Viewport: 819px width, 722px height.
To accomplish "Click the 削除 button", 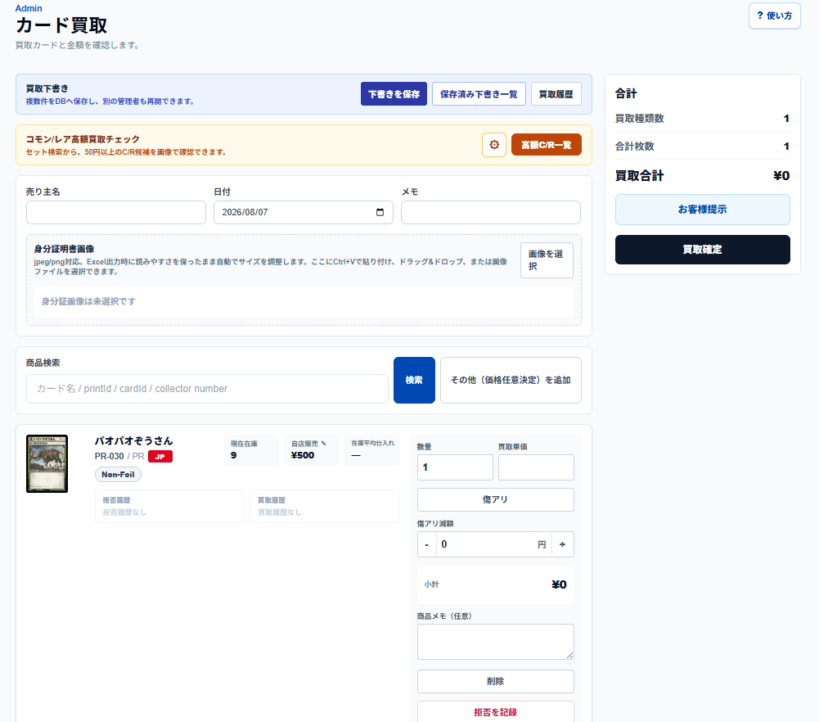I will pyautogui.click(x=496, y=681).
